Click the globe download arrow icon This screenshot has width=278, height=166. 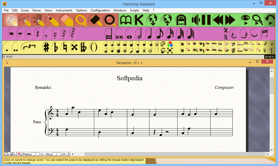(x=153, y=20)
